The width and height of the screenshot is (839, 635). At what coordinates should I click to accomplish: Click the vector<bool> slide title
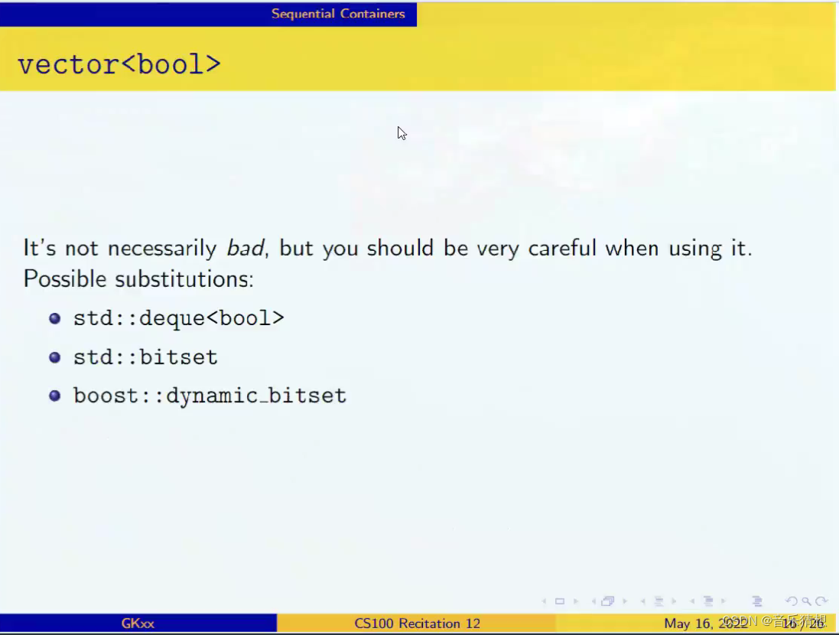119,64
